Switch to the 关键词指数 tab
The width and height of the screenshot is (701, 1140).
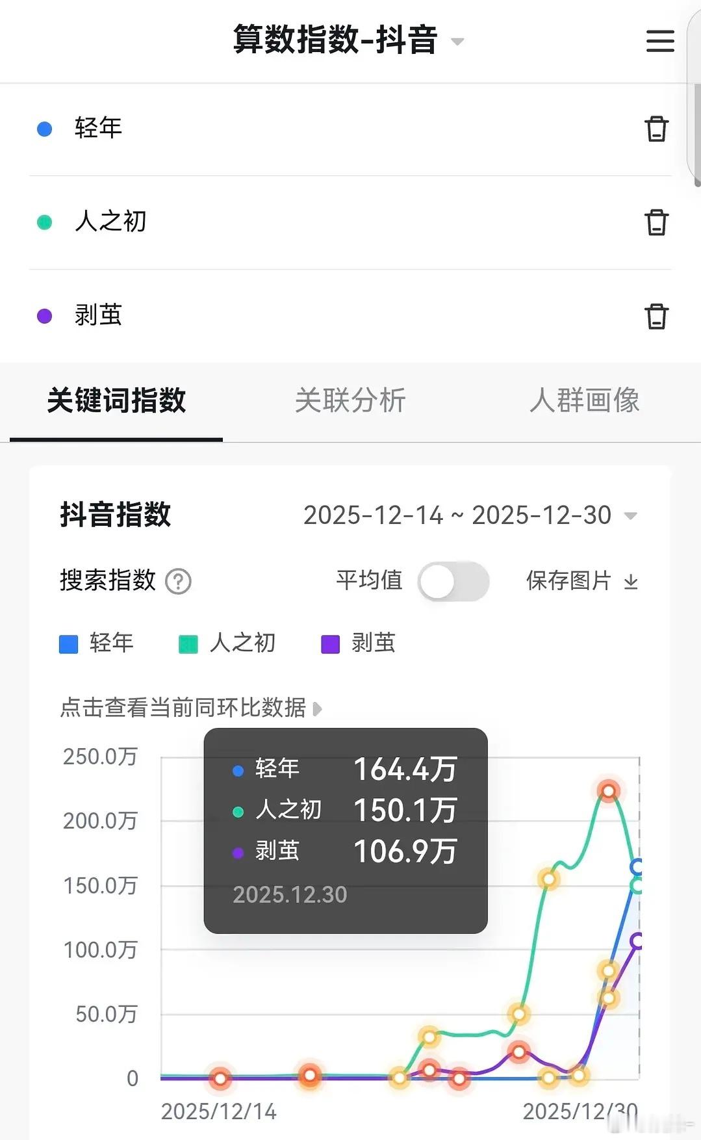point(116,400)
